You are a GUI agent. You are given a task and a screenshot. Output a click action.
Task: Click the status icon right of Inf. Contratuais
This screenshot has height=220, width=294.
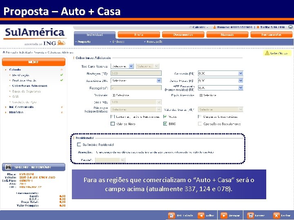coord(62,107)
